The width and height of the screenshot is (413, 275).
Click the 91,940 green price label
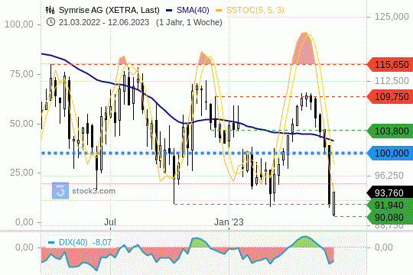pos(391,205)
